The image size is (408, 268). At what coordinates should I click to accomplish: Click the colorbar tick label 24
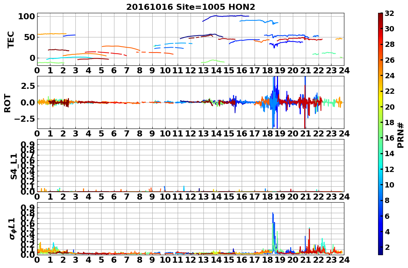click(389, 76)
